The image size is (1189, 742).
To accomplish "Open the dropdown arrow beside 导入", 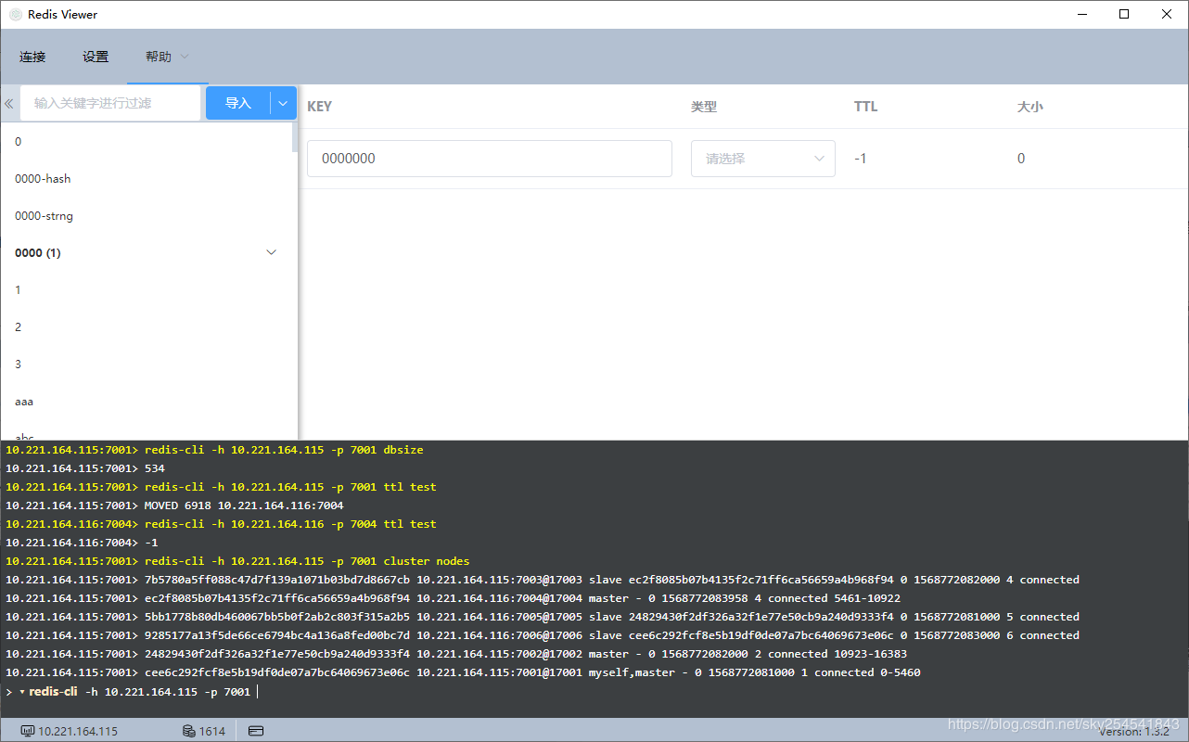I will (283, 103).
